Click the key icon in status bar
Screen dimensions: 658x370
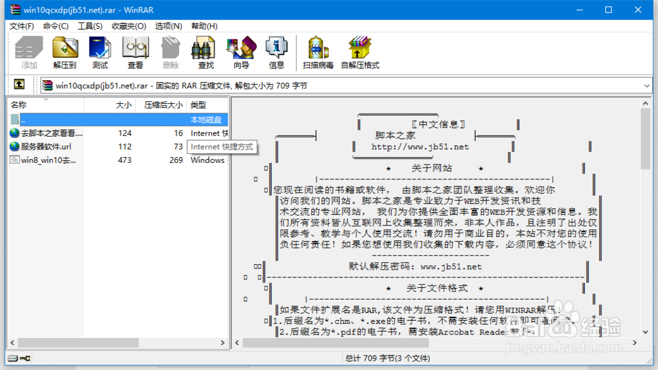[25, 358]
